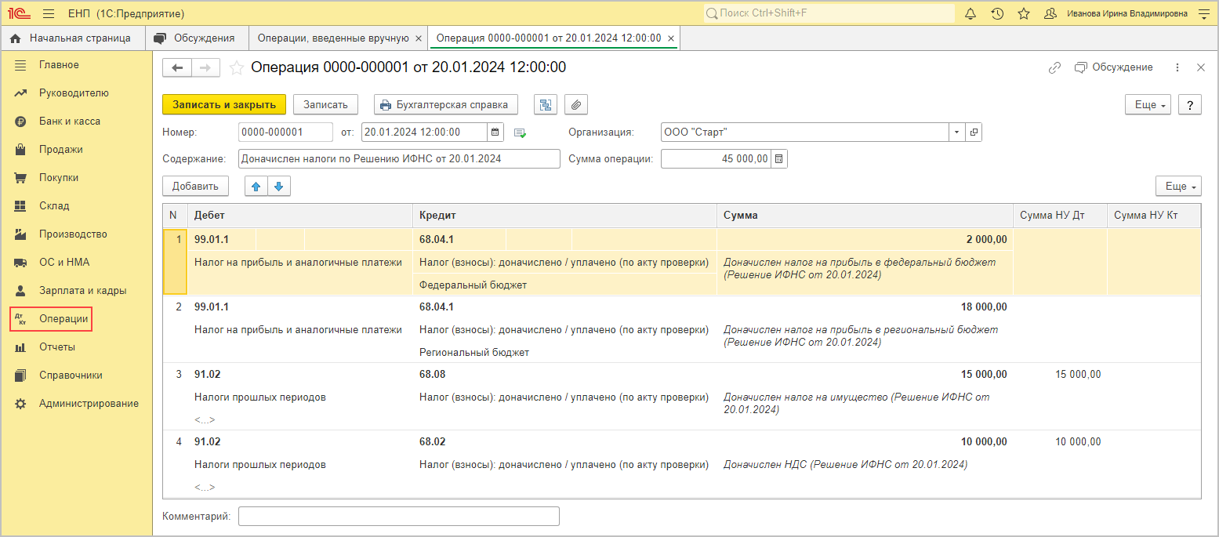Click credit account 68.08 in row 3
The image size is (1219, 537).
433,374
